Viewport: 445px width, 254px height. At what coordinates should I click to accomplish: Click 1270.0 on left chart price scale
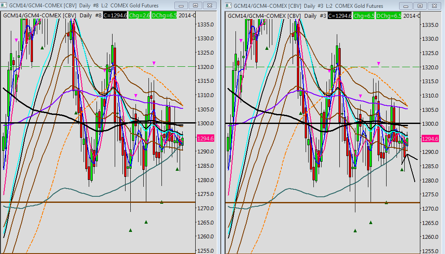(206, 208)
